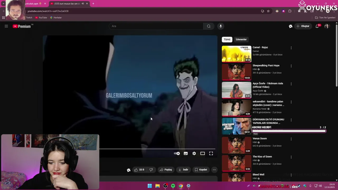Click the address bar URL
This screenshot has height=190, width=338.
[48, 11]
